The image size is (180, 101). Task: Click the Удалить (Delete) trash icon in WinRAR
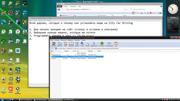77,44
